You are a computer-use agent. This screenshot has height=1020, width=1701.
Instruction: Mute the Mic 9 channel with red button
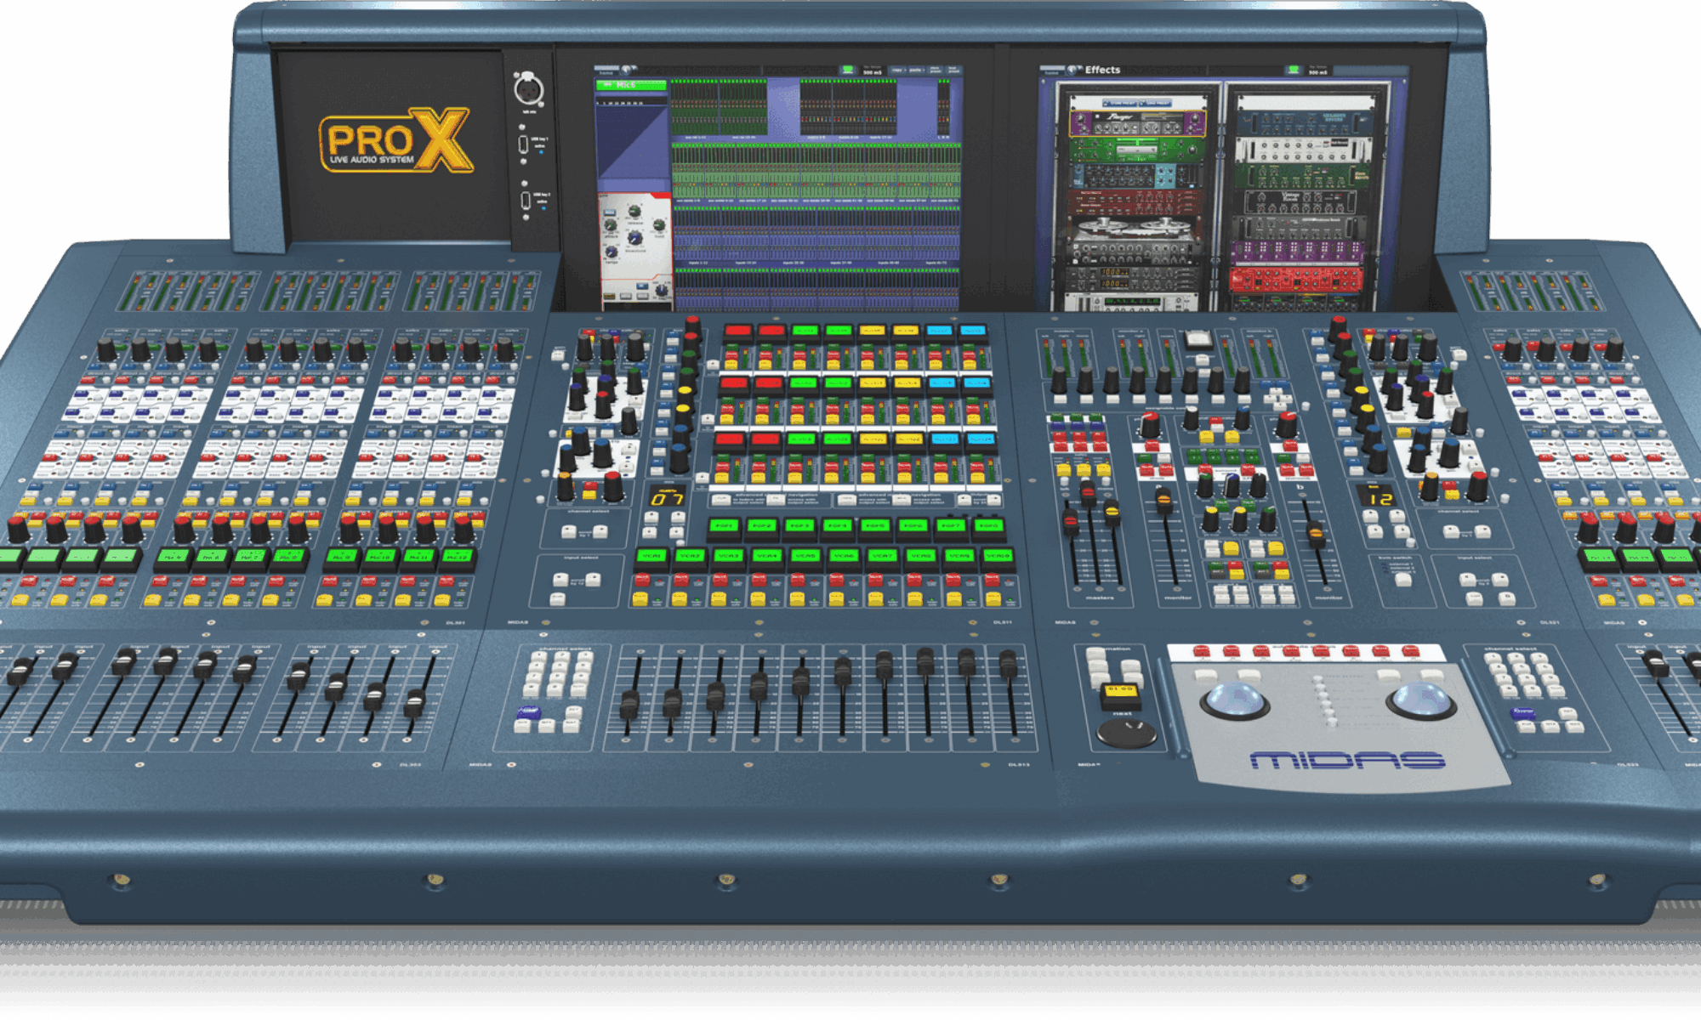pyautogui.click(x=329, y=581)
